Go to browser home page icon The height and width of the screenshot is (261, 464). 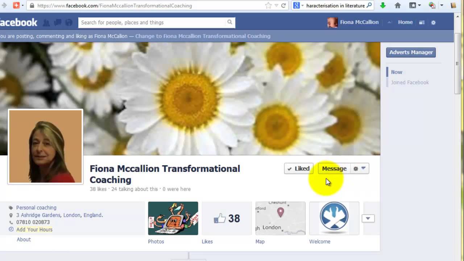pos(398,5)
